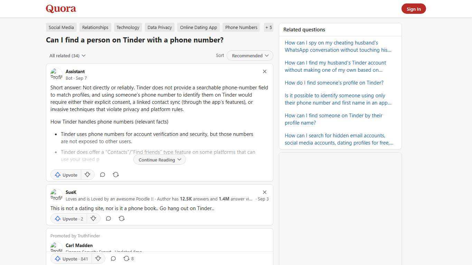Expand Continue Reading on the Assistant's answer
Viewport: 472px width, 265px height.
click(x=159, y=159)
